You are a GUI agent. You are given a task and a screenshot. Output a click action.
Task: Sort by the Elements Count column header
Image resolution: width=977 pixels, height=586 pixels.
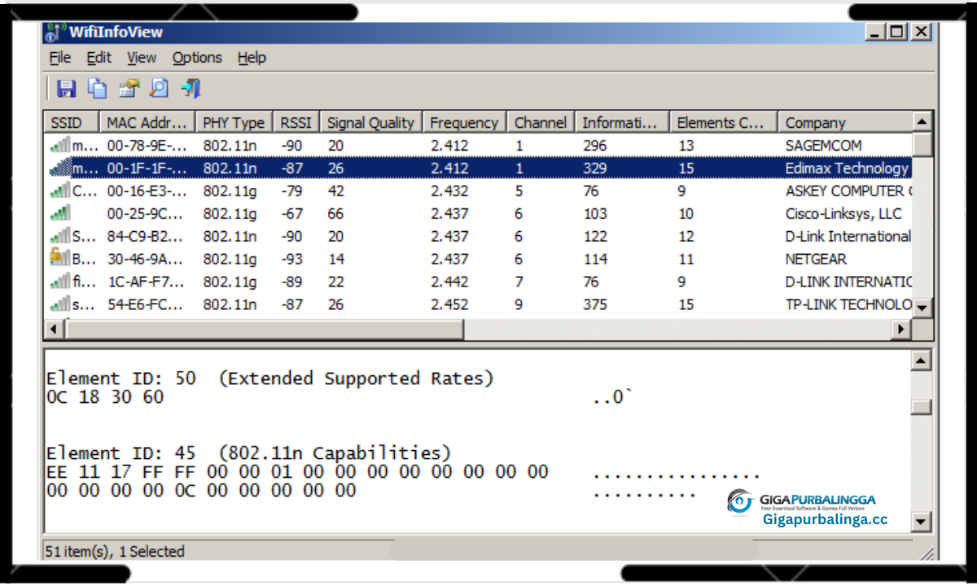(723, 123)
